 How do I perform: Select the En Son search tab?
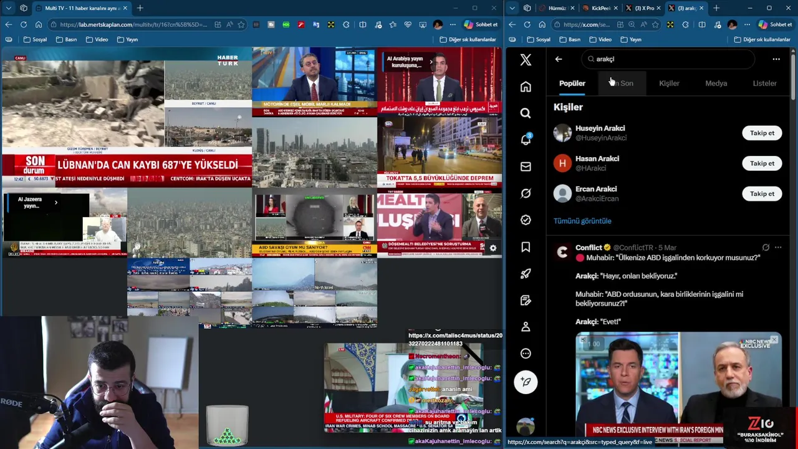(x=621, y=83)
